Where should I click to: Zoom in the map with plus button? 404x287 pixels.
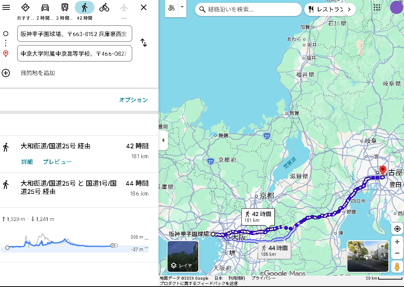coord(397,242)
